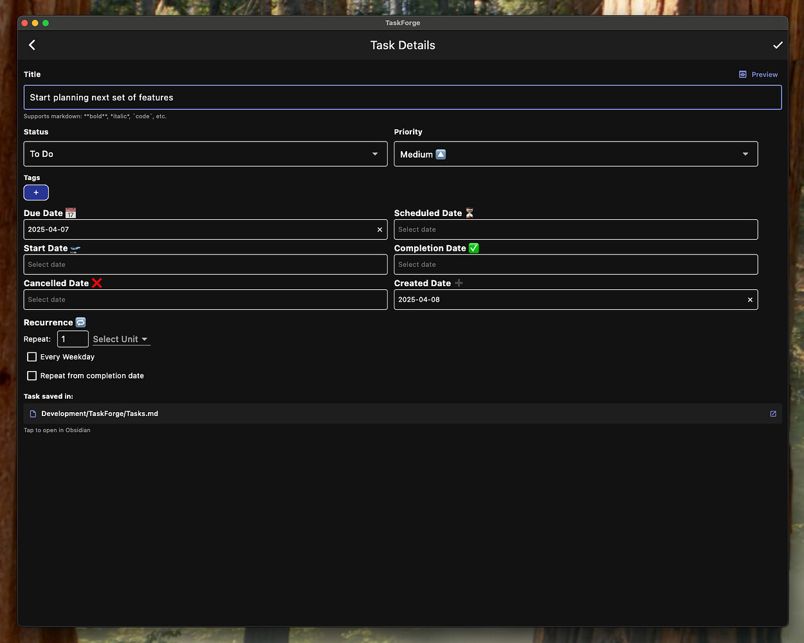Click the Completion Date green checkmark icon
The width and height of the screenshot is (804, 643).
(x=474, y=248)
